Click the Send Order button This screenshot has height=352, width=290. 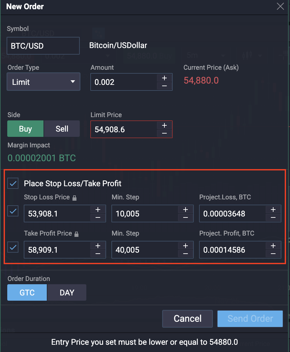pos(250,318)
